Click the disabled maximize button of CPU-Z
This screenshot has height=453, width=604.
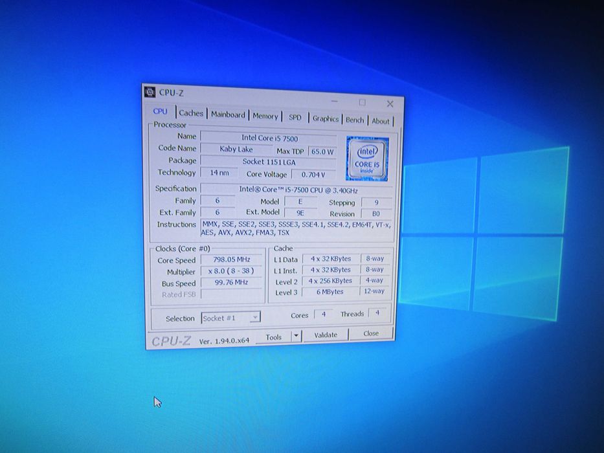(362, 102)
